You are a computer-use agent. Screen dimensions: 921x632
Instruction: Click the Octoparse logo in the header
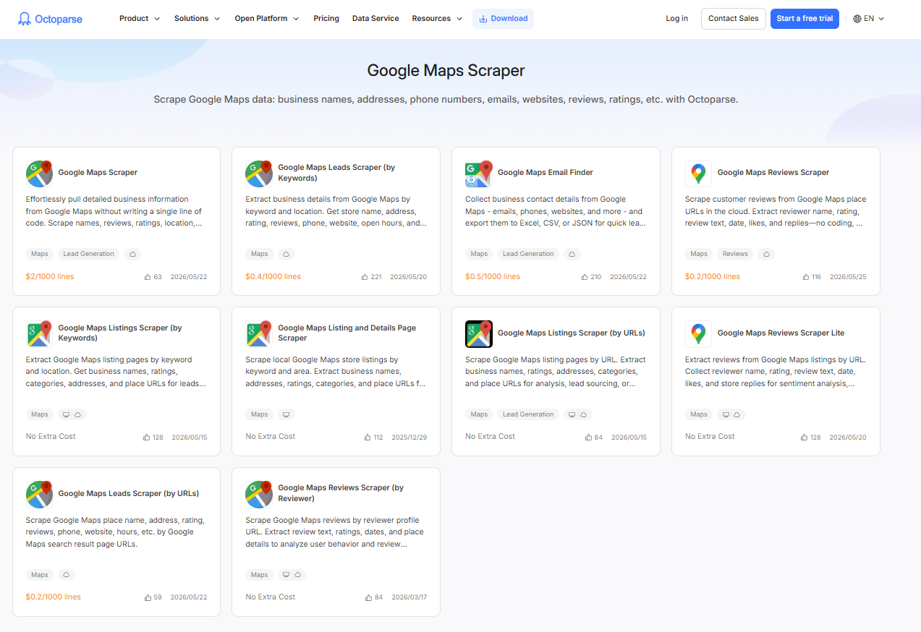[x=50, y=19]
